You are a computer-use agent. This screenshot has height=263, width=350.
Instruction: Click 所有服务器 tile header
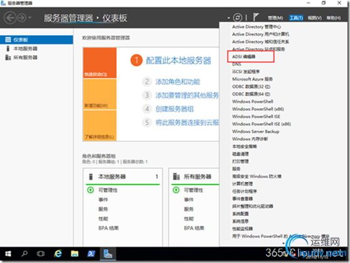pyautogui.click(x=198, y=177)
